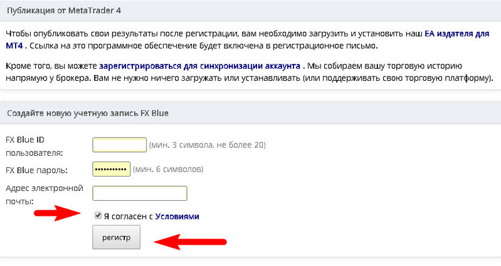Focus the FX Blue ID пользователя field

120,145
